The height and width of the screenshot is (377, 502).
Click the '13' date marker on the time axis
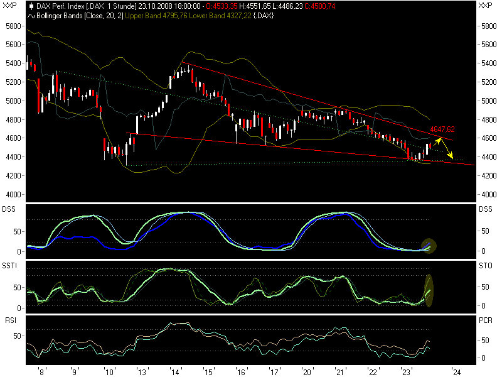pos(142,372)
